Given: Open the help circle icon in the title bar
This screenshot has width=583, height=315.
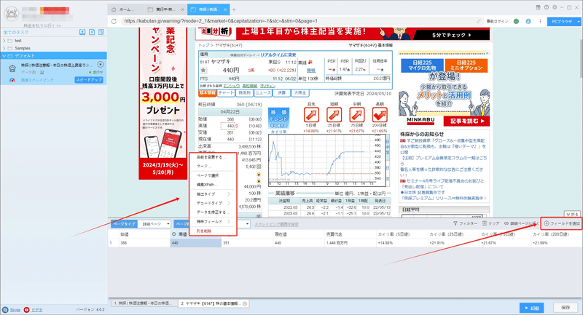Looking at the screenshot, I should coord(547,7).
